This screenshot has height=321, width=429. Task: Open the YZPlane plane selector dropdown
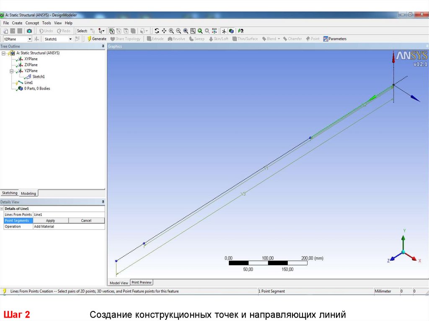[x=30, y=39]
